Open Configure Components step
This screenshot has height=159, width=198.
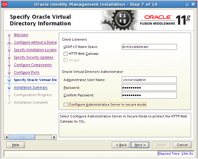point(33,65)
